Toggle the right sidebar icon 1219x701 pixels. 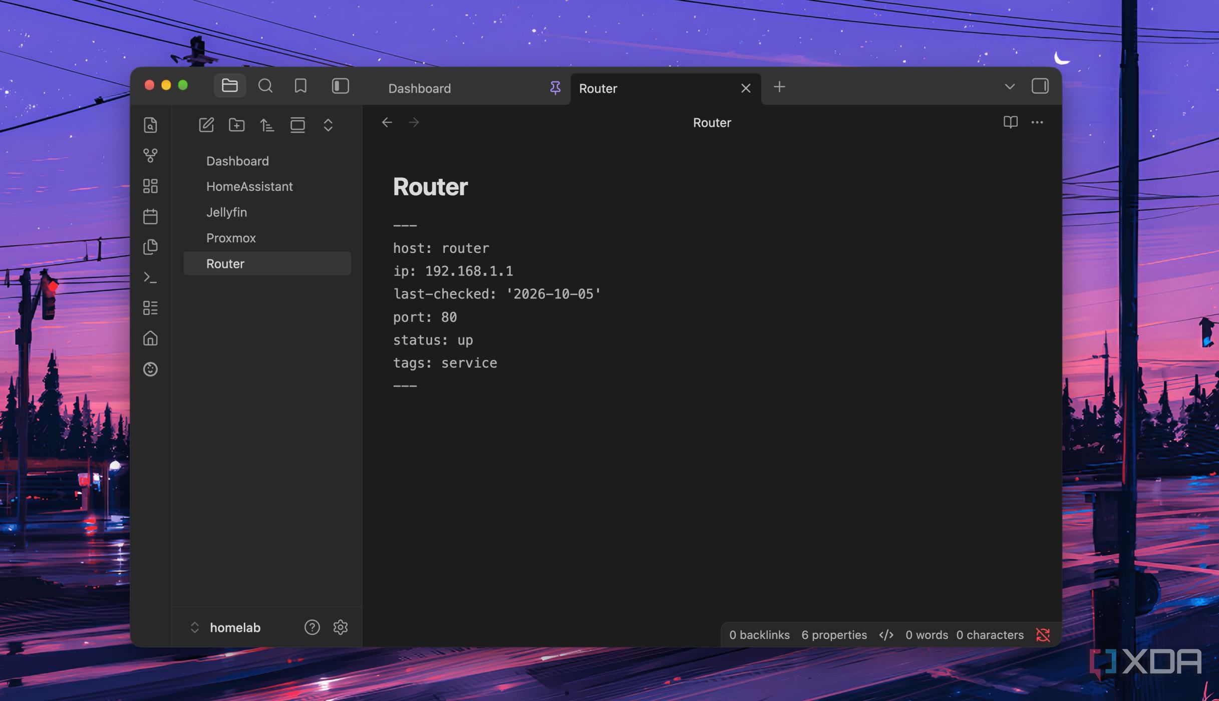[x=1040, y=86]
